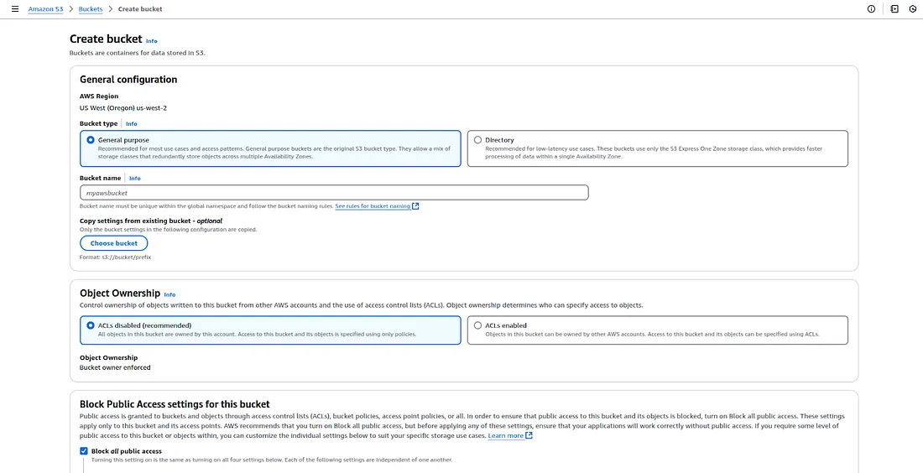Click external link icon beside Learn more
Screen dimensions: 923x473
pos(529,435)
